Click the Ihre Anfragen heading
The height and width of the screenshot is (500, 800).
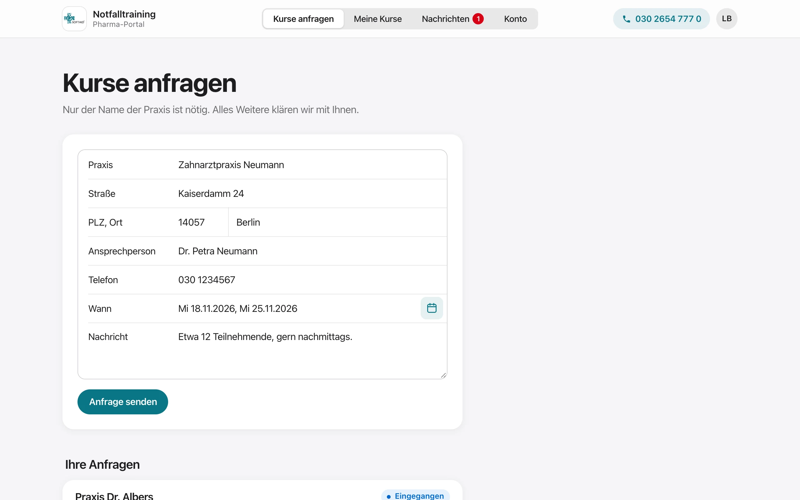[x=102, y=465]
